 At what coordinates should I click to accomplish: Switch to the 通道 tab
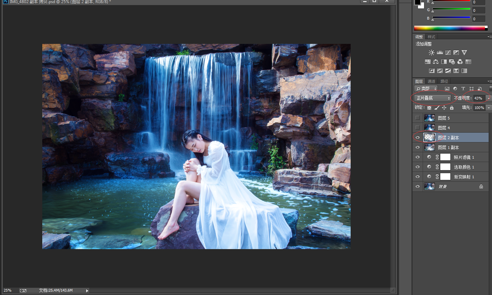431,81
